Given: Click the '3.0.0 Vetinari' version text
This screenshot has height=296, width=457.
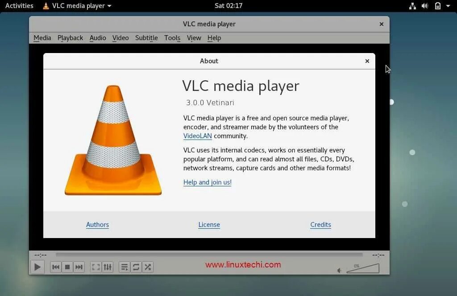Looking at the screenshot, I should tap(210, 103).
